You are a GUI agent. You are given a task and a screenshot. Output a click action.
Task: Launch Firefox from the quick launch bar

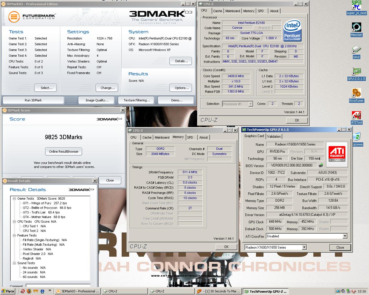29,291
